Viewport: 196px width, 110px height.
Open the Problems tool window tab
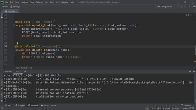click(20, 105)
